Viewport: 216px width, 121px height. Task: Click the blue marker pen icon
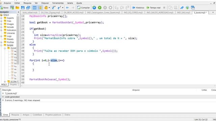click(182, 8)
